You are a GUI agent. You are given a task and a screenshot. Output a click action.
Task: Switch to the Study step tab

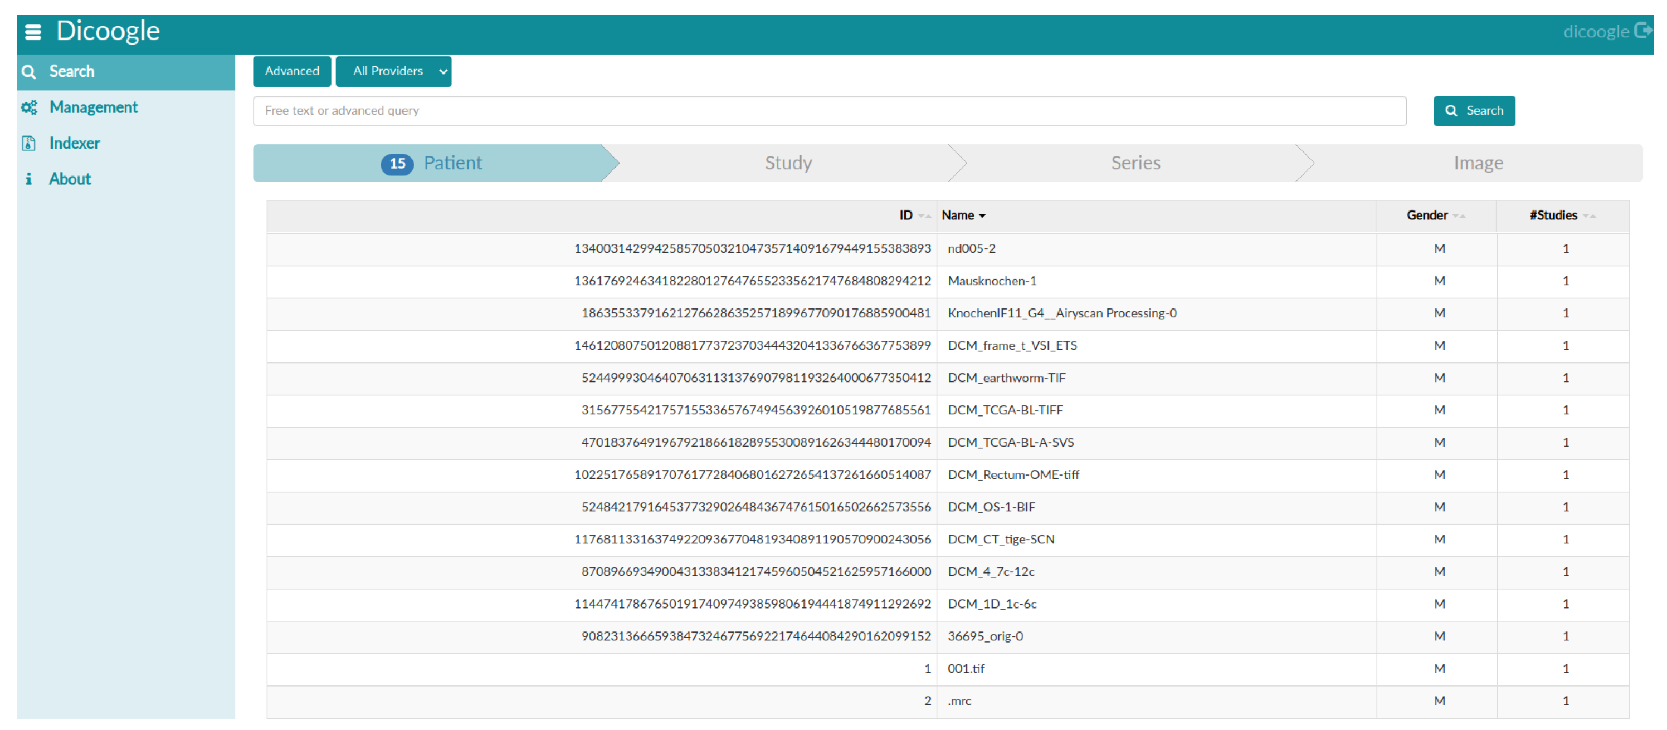[788, 163]
